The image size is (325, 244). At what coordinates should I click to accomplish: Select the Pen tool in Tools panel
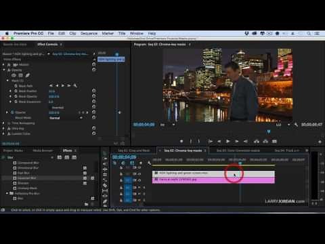[x=105, y=201]
